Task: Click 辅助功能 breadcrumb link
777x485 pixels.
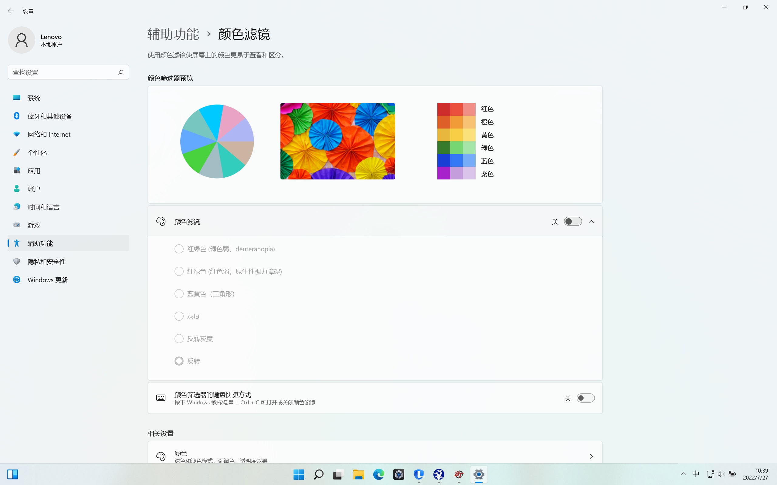Action: [x=173, y=34]
